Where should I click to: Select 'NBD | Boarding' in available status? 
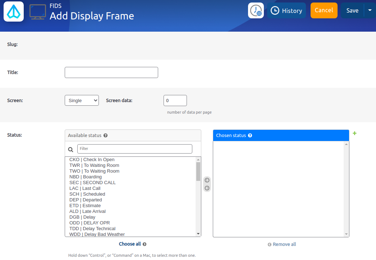[x=86, y=177]
